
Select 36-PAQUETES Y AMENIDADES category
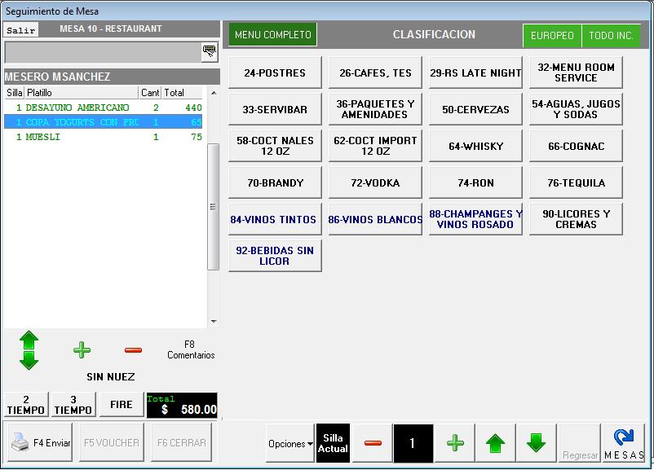(375, 110)
